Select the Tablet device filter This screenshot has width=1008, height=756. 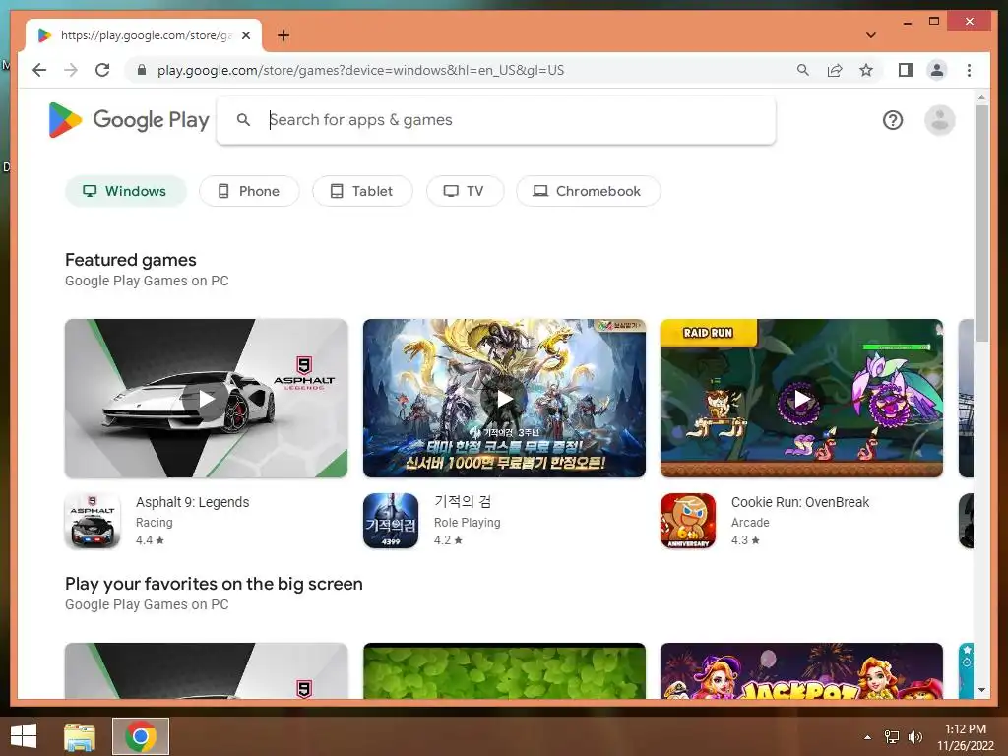pyautogui.click(x=362, y=191)
